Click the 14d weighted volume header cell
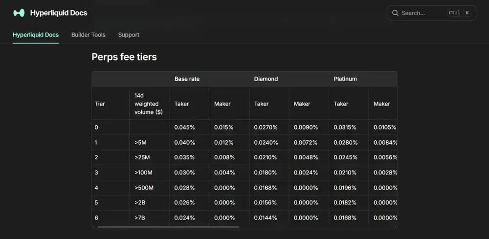Viewport: 489px width, 239px height. click(x=149, y=104)
